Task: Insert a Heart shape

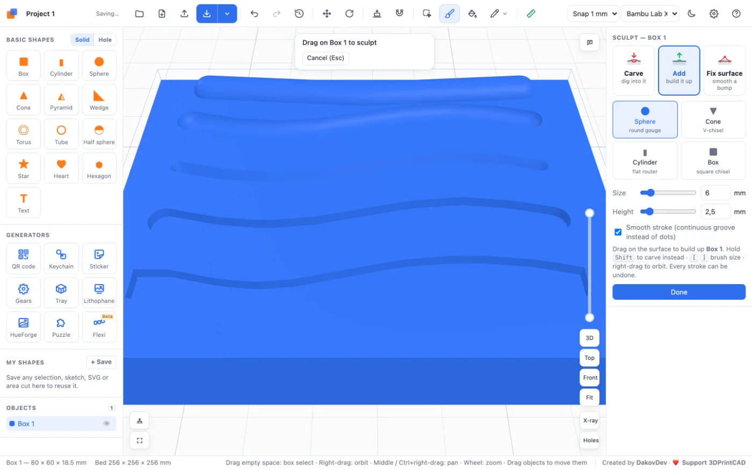Action: click(x=61, y=168)
